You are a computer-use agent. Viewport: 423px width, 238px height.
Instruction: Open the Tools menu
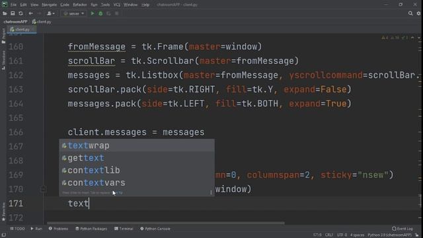point(106,5)
